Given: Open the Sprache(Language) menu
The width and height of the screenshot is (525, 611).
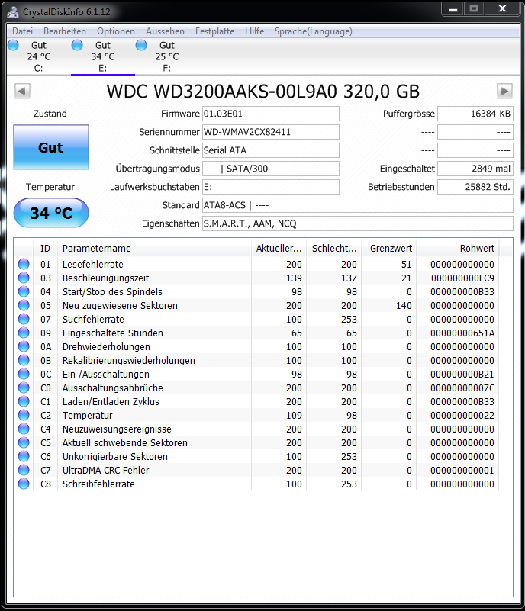Looking at the screenshot, I should click(314, 31).
